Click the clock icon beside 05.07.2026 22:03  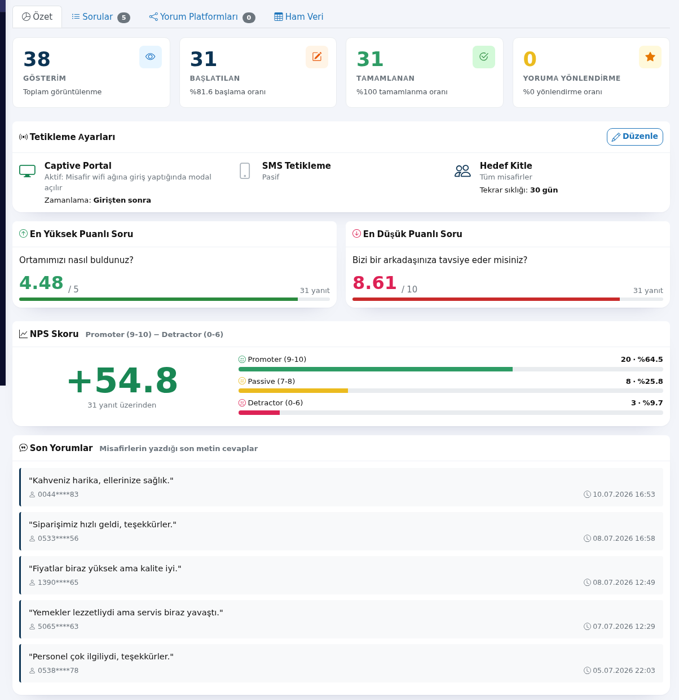click(588, 671)
